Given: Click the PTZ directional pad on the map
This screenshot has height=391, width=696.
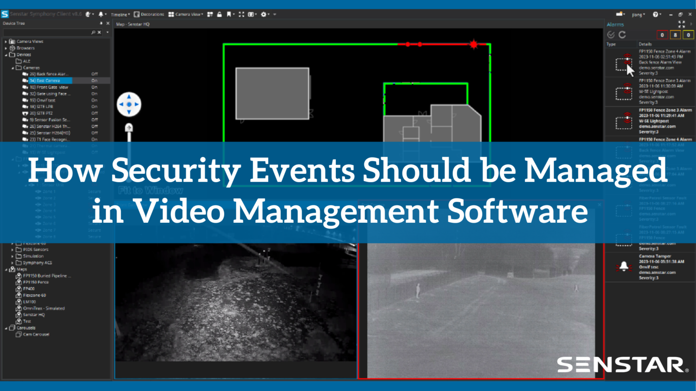Looking at the screenshot, I should [x=129, y=104].
